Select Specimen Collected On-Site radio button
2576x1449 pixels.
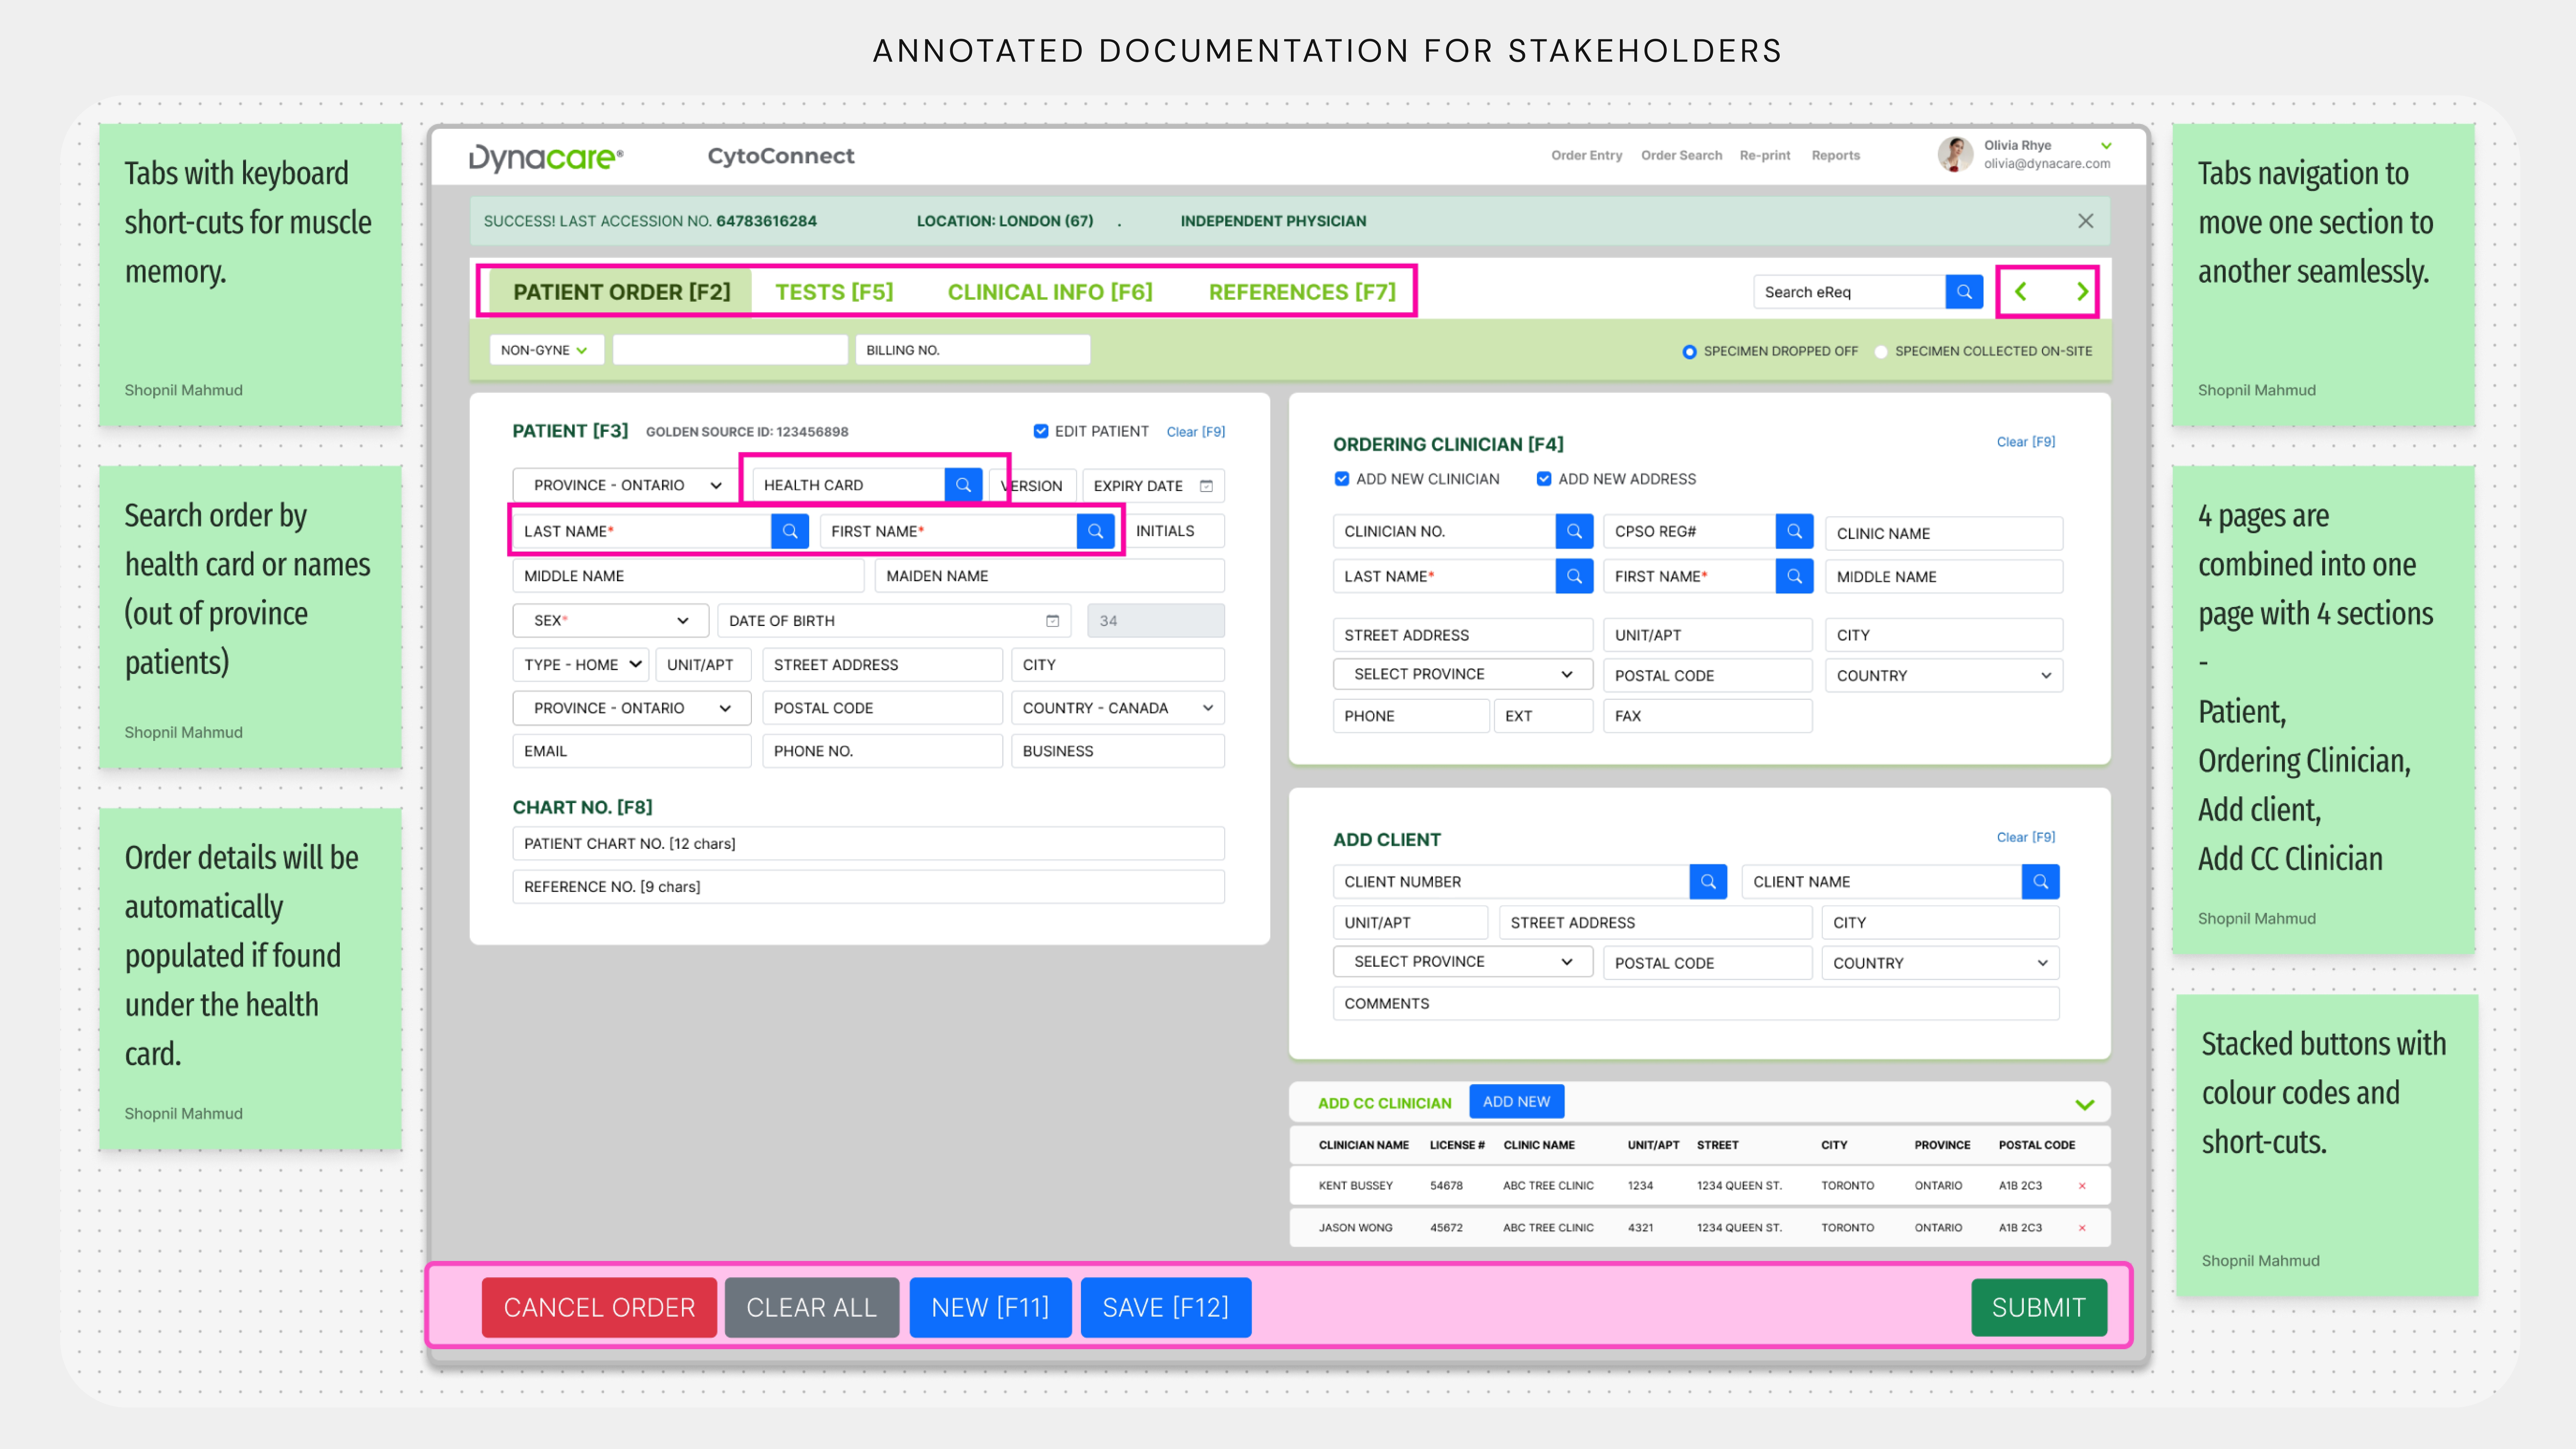coord(1881,352)
